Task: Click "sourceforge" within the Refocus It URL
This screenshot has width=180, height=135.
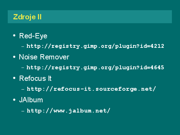Action: (116, 89)
